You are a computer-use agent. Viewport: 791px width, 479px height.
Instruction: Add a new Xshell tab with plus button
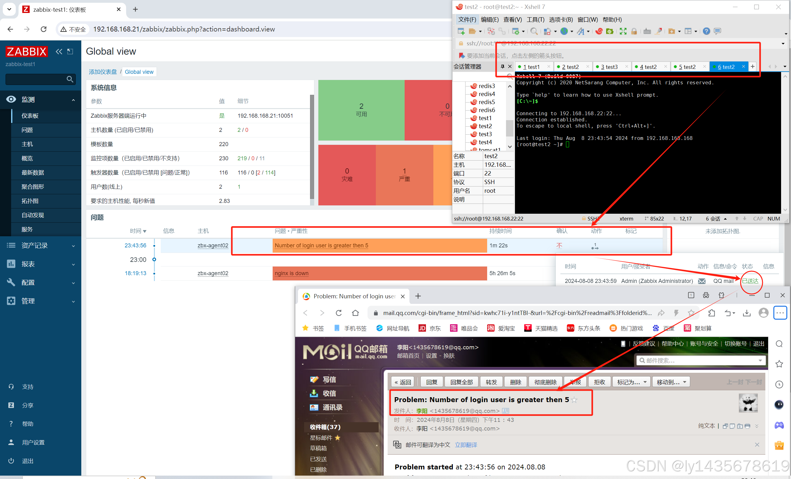tap(752, 66)
